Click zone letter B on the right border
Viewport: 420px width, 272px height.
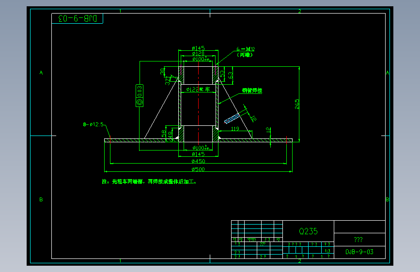(388, 199)
